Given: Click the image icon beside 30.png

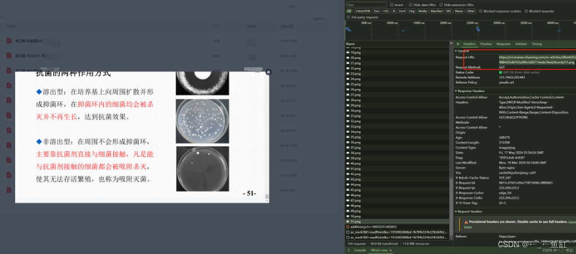Looking at the screenshot, I should [348, 110].
